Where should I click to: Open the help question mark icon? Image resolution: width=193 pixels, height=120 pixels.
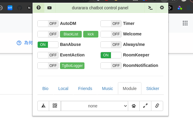[x=39, y=8]
